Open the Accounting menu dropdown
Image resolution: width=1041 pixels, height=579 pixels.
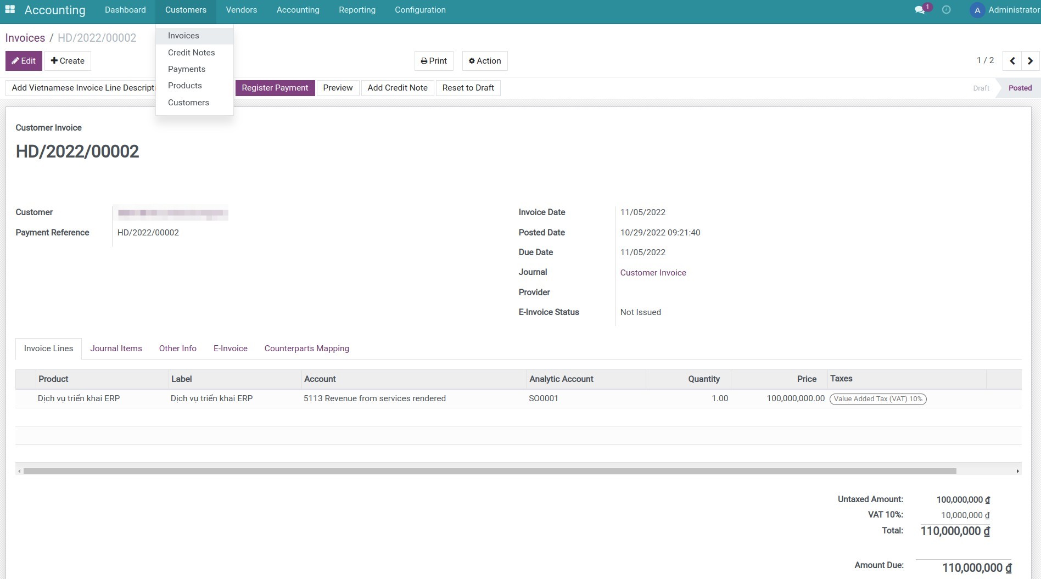click(298, 9)
